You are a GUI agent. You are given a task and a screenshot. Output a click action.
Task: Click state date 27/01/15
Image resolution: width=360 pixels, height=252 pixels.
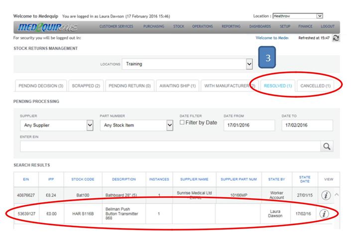point(305,195)
